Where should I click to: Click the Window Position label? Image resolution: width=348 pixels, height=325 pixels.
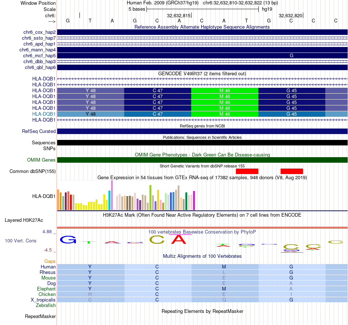(x=38, y=3)
